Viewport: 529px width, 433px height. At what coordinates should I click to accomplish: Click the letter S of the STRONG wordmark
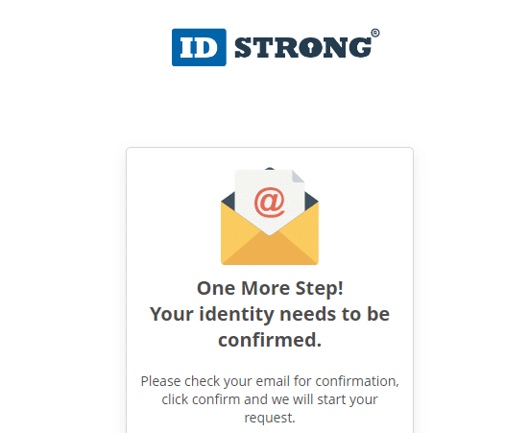(243, 47)
